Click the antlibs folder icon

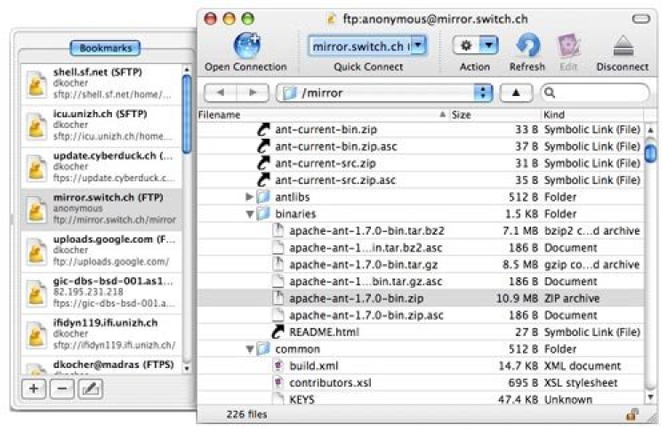pos(264,196)
